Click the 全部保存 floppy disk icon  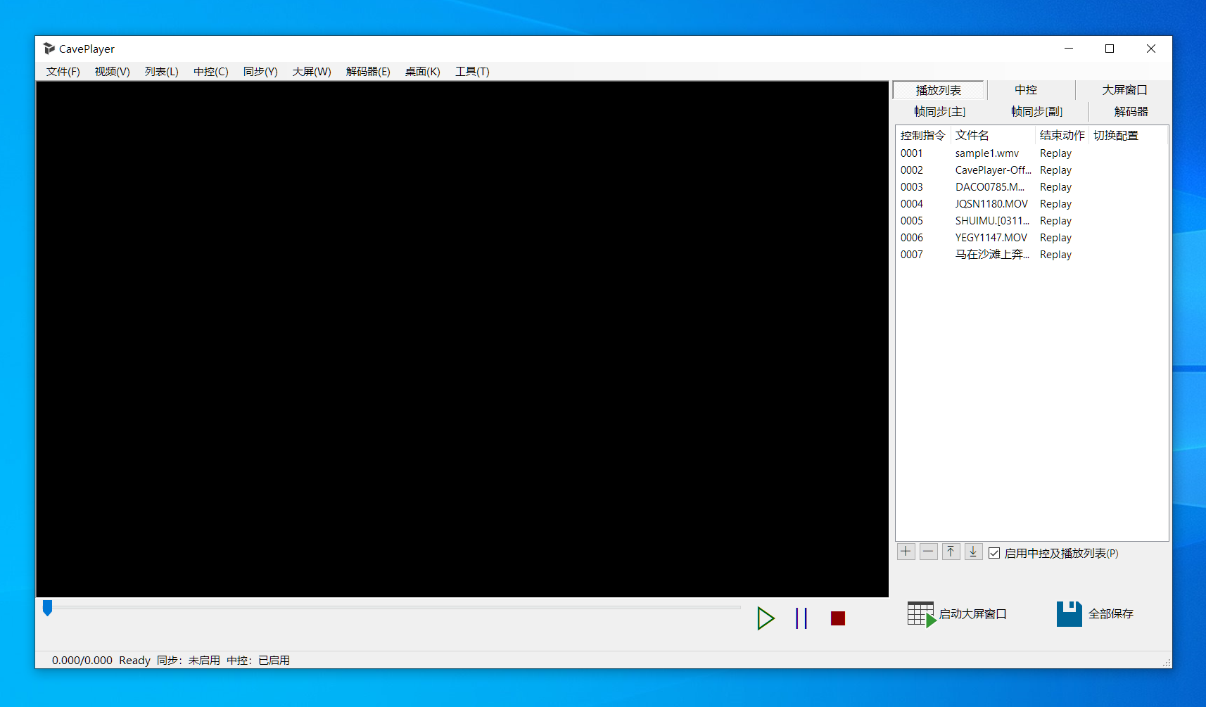pos(1069,613)
